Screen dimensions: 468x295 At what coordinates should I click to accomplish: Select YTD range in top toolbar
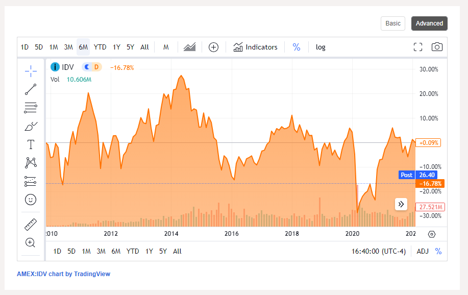click(x=100, y=47)
